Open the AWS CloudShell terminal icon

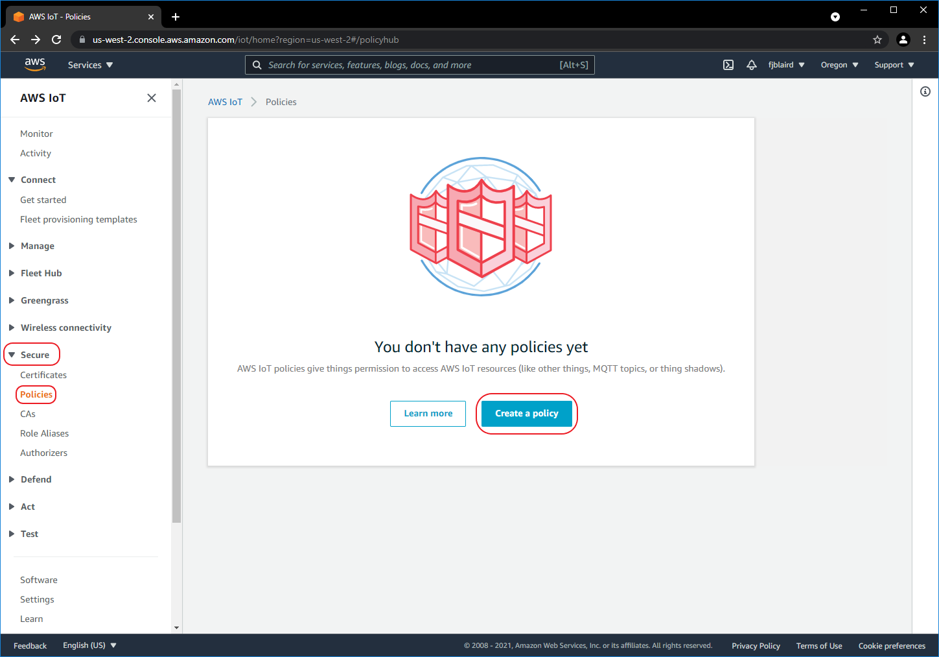coord(728,65)
